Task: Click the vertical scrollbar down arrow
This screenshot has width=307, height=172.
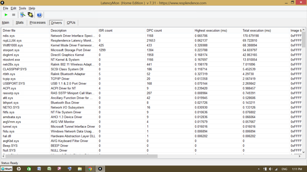Action: click(x=304, y=152)
